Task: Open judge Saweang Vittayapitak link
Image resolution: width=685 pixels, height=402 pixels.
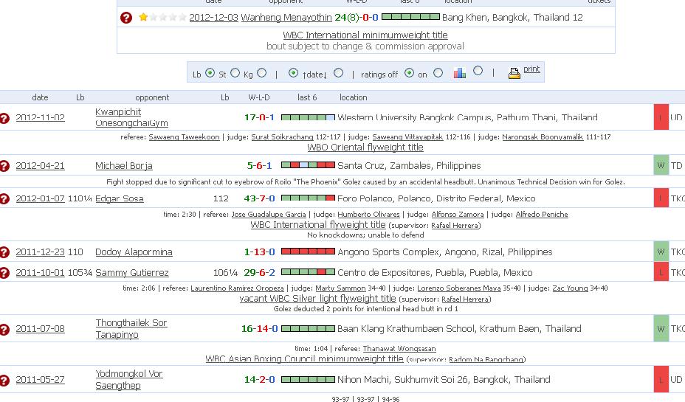Action: [x=407, y=137]
